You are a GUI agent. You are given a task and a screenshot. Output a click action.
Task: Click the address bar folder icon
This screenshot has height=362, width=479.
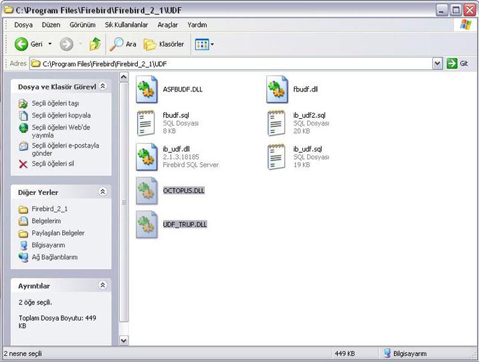point(36,63)
